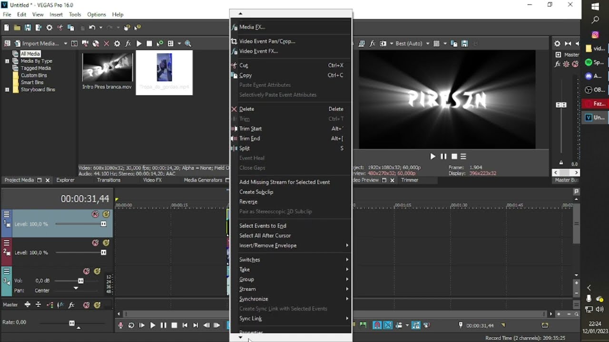Switch to the Transitions tab
The width and height of the screenshot is (609, 342).
[108, 180]
